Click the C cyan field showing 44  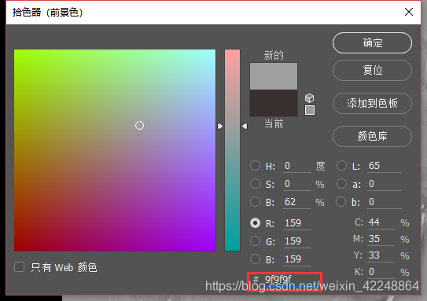[x=381, y=222]
